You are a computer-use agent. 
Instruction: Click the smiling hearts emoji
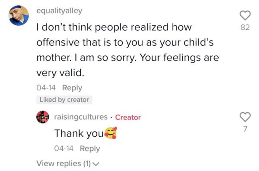110,134
